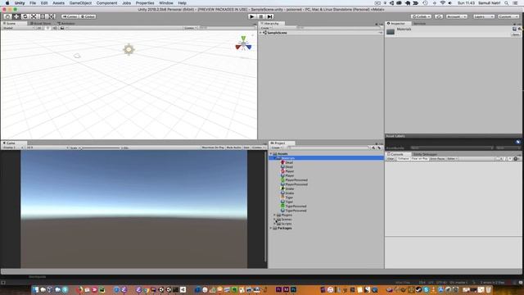Open the Account dropdown

[456, 16]
